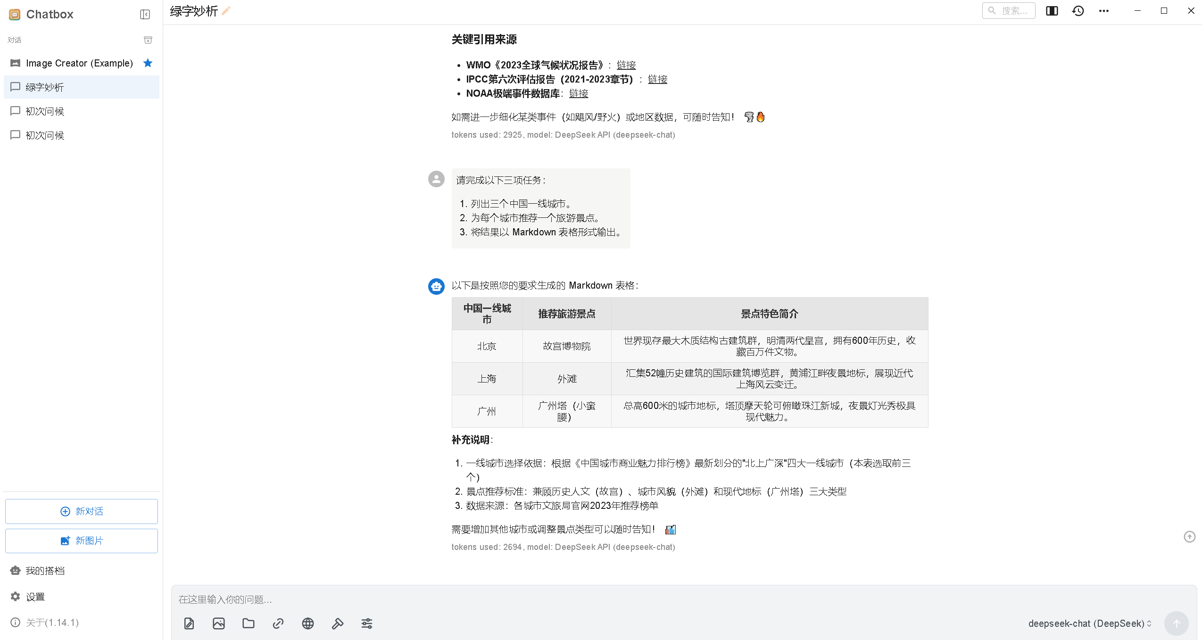Attach a file with the document icon
Screen dimensions: 1202x640
pyautogui.click(x=189, y=623)
